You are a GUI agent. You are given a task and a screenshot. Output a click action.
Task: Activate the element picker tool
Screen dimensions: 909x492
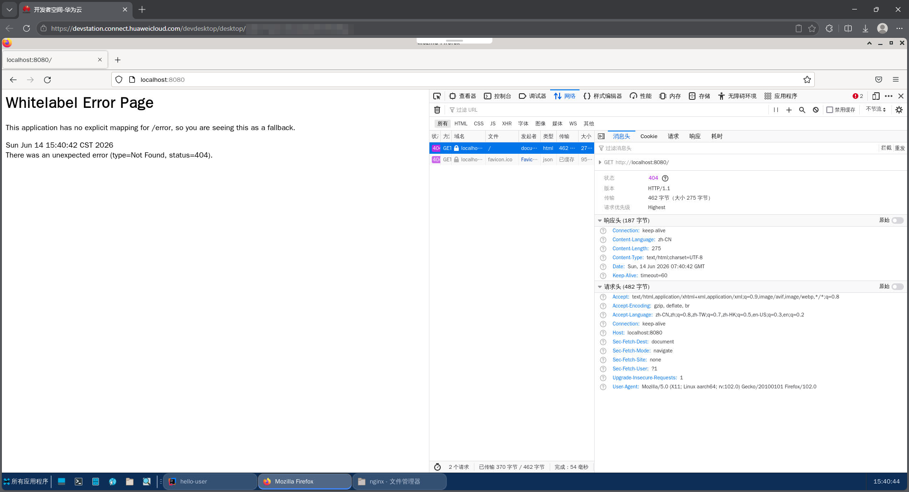[437, 96]
